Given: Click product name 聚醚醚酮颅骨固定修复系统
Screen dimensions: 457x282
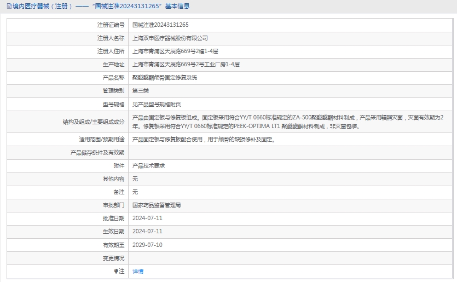Looking at the screenshot, I should (165, 78).
